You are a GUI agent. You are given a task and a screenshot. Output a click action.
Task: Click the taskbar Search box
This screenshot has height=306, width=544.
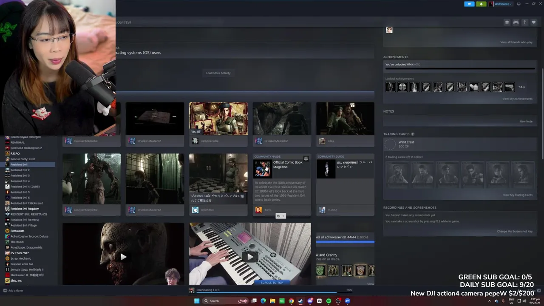pyautogui.click(x=225, y=301)
